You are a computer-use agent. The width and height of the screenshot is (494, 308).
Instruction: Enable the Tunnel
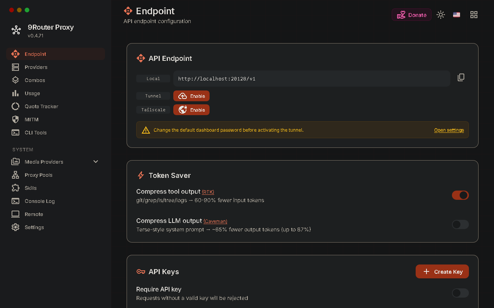click(191, 96)
